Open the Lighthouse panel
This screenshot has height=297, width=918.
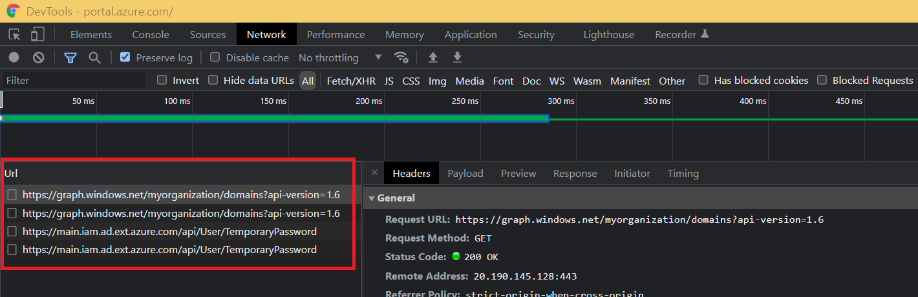608,35
